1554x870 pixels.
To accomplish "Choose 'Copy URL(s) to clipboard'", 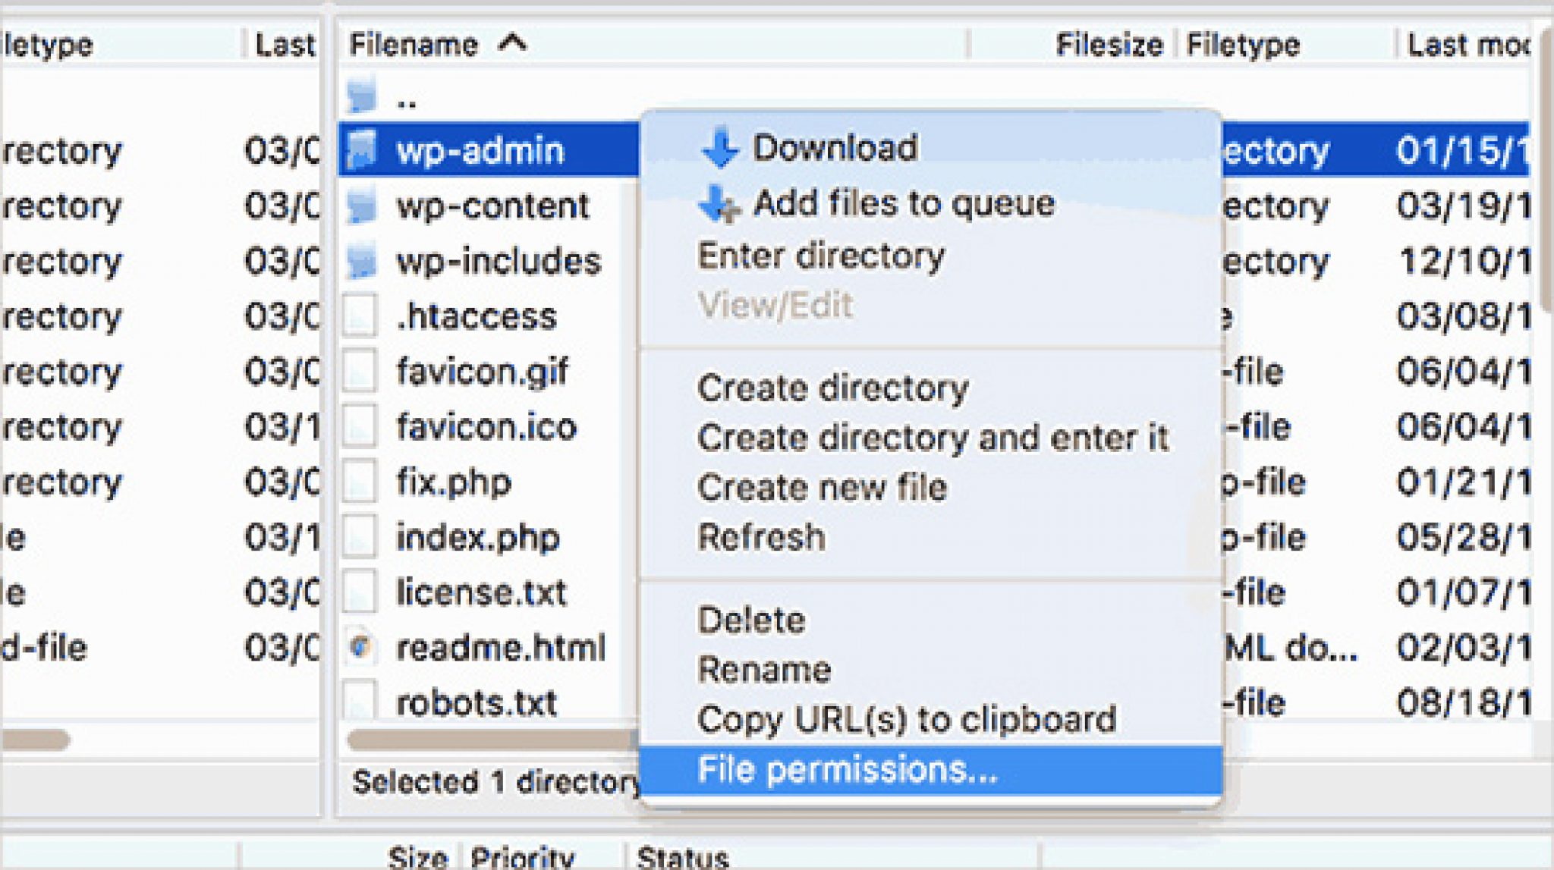I will click(908, 719).
